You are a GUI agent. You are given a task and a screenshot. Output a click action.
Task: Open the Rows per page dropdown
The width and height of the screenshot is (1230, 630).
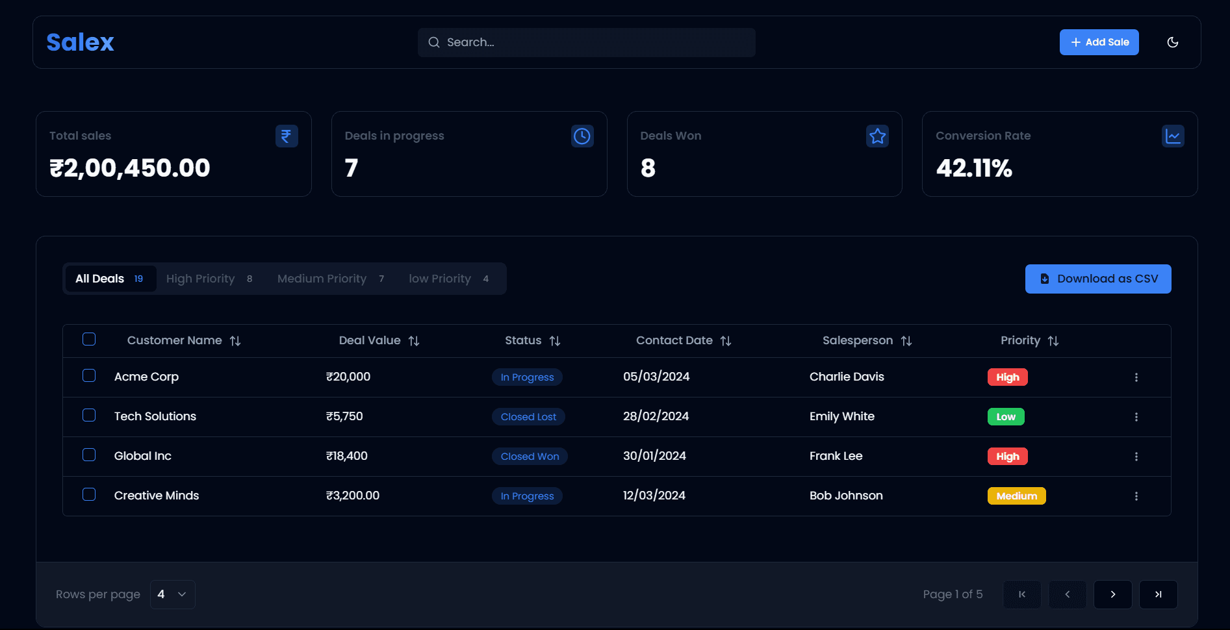pyautogui.click(x=172, y=594)
